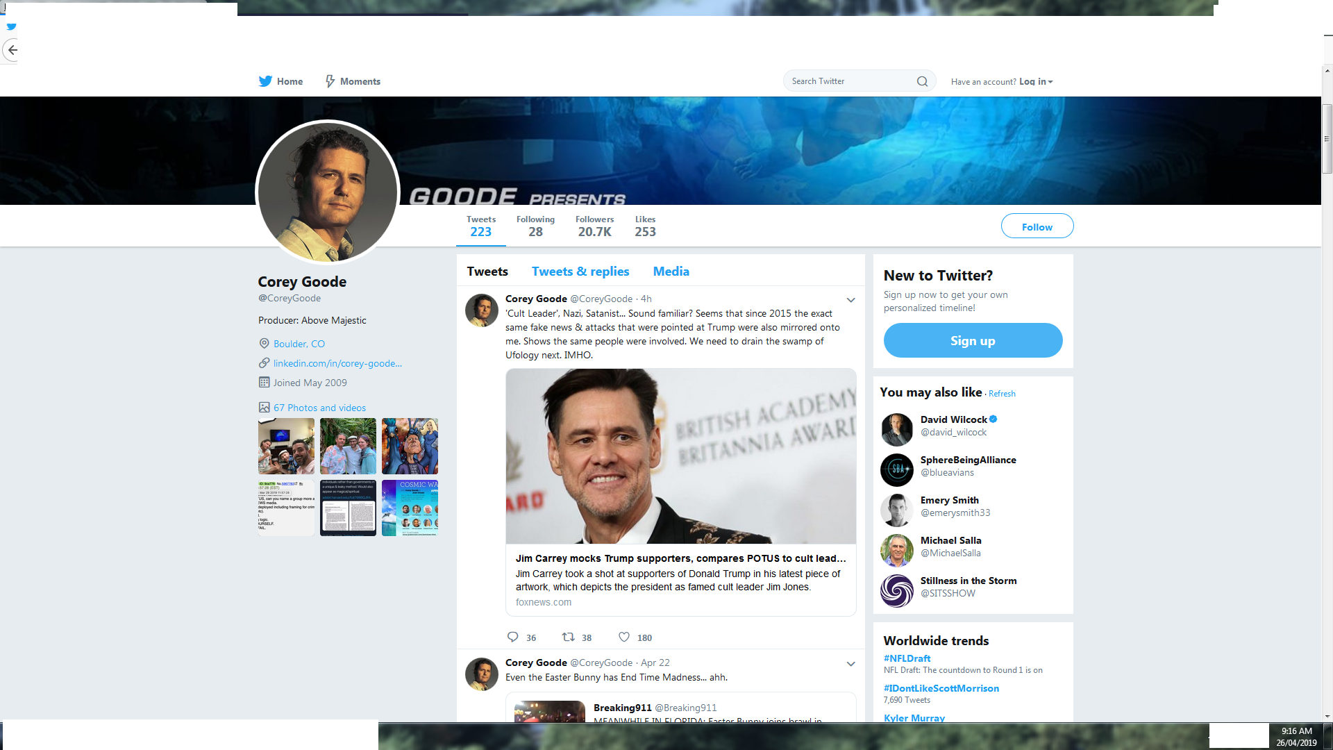This screenshot has height=750, width=1333.
Task: Click reply icon on Jim Carrey tweet
Action: tap(513, 637)
